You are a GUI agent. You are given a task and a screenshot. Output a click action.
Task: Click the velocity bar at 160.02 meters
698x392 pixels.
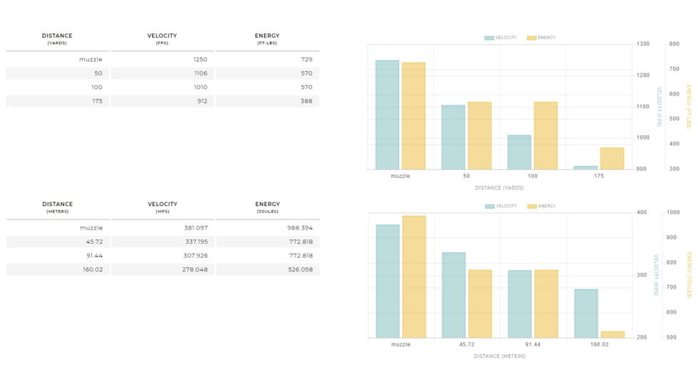point(586,313)
